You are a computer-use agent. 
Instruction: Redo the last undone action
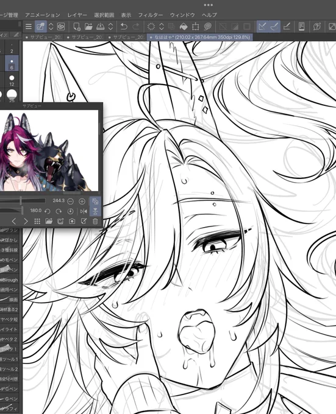pyautogui.click(x=136, y=26)
